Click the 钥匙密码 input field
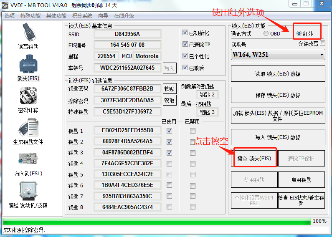The image size is (332, 237). pos(127,88)
